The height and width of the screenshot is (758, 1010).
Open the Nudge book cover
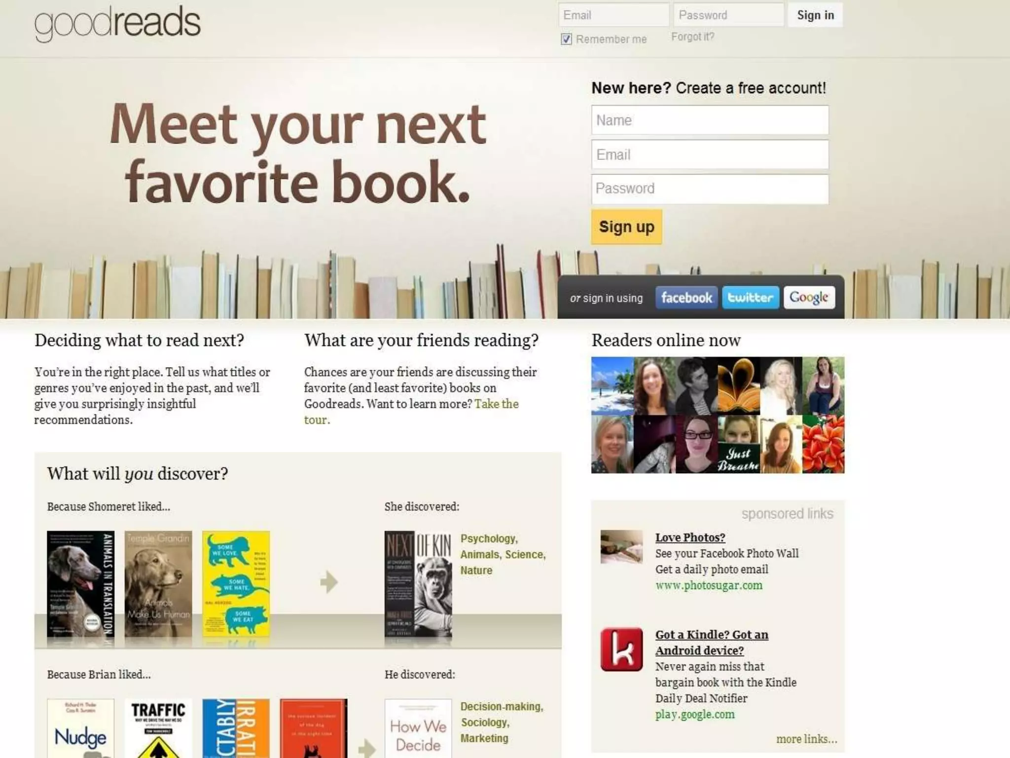[80, 728]
